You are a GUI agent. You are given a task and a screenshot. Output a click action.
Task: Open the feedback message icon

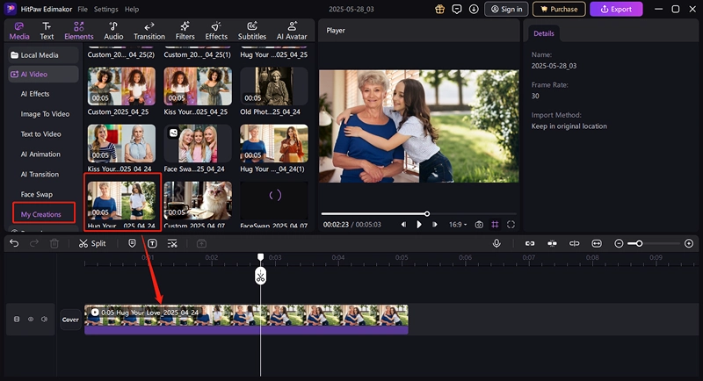[457, 9]
